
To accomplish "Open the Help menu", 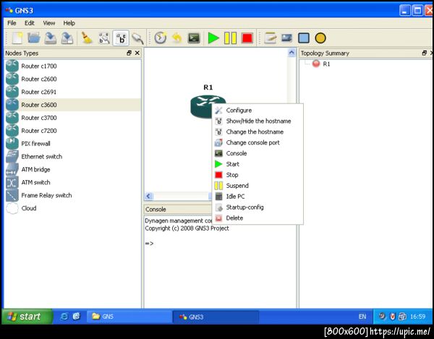I will (x=69, y=23).
